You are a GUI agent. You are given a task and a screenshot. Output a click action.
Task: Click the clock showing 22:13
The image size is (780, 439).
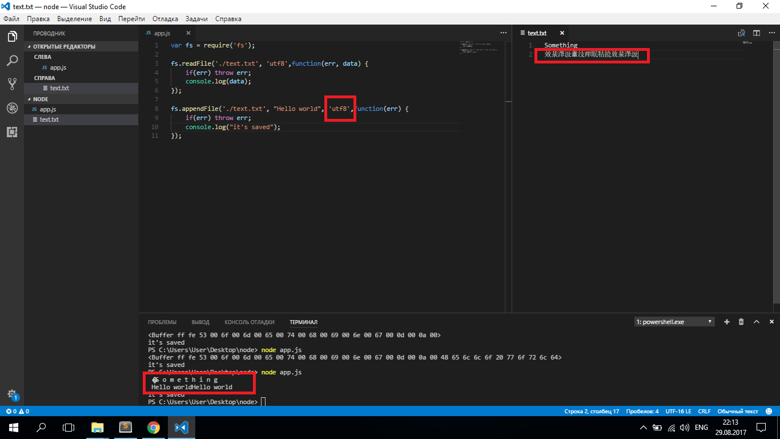pos(730,427)
